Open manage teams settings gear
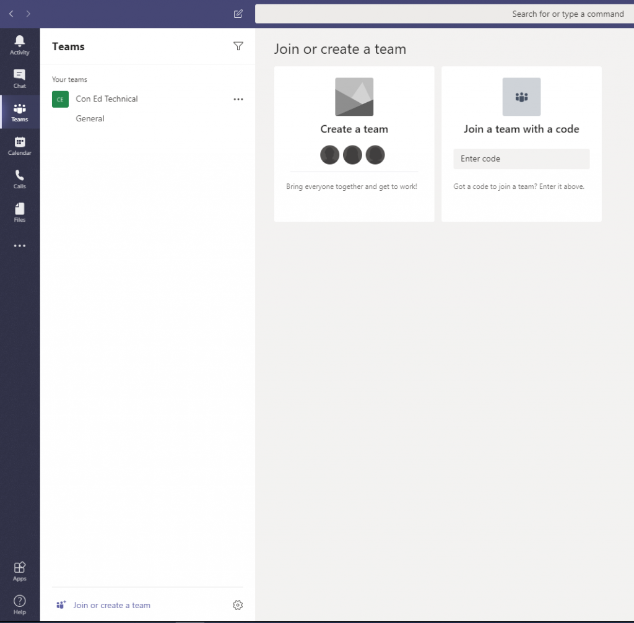Screen dimensions: 634x623 coord(238,605)
